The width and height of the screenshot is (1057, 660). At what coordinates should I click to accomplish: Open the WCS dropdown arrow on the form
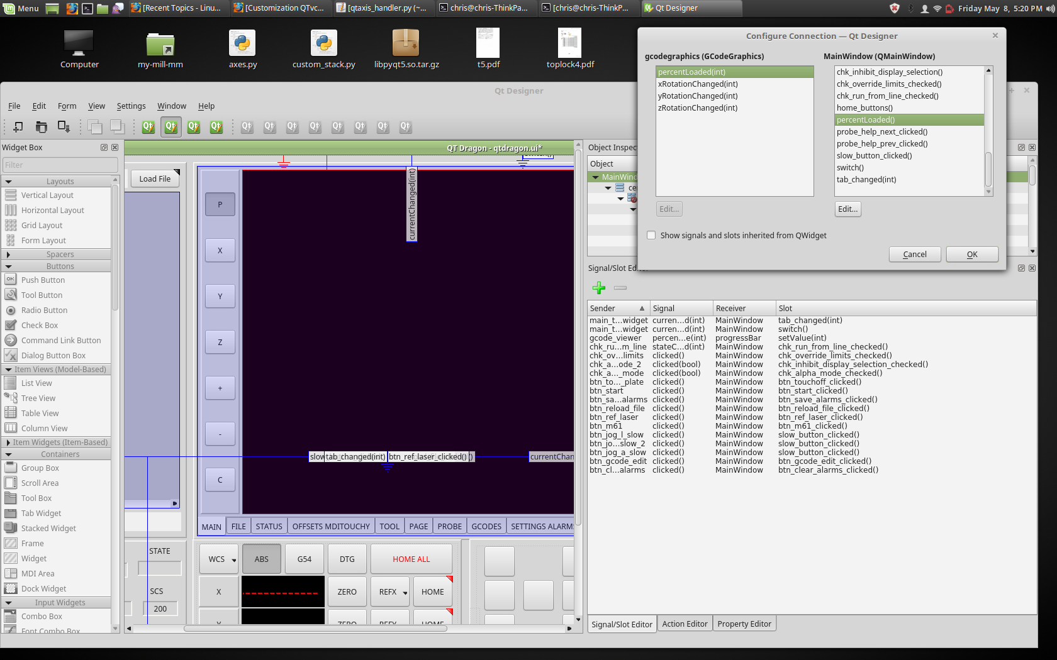coord(233,559)
